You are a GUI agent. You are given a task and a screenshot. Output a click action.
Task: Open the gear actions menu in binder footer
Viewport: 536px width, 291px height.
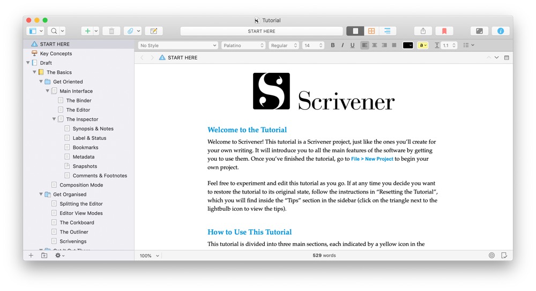[59, 256]
